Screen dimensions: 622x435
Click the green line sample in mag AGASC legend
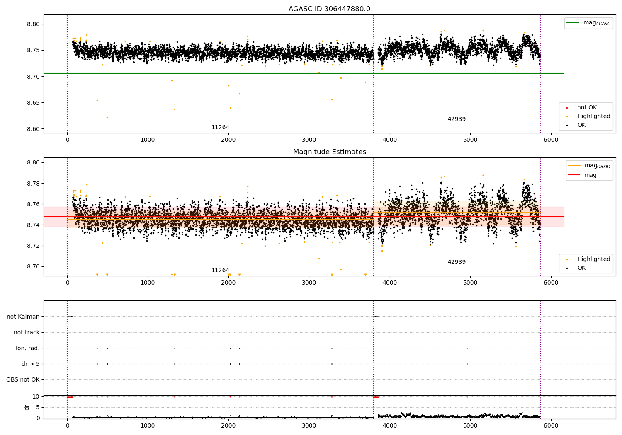(573, 23)
